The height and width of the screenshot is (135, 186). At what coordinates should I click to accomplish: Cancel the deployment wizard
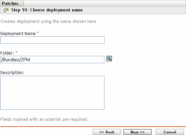coord(170,132)
